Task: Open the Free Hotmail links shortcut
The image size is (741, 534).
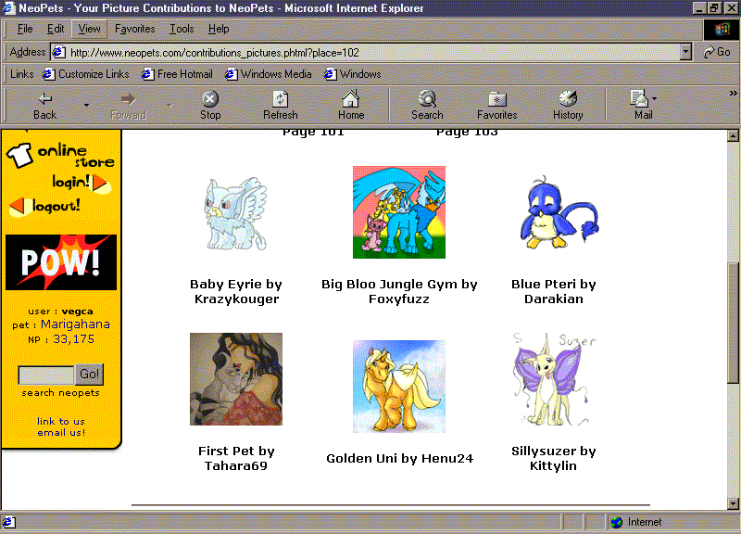Action: [177, 74]
